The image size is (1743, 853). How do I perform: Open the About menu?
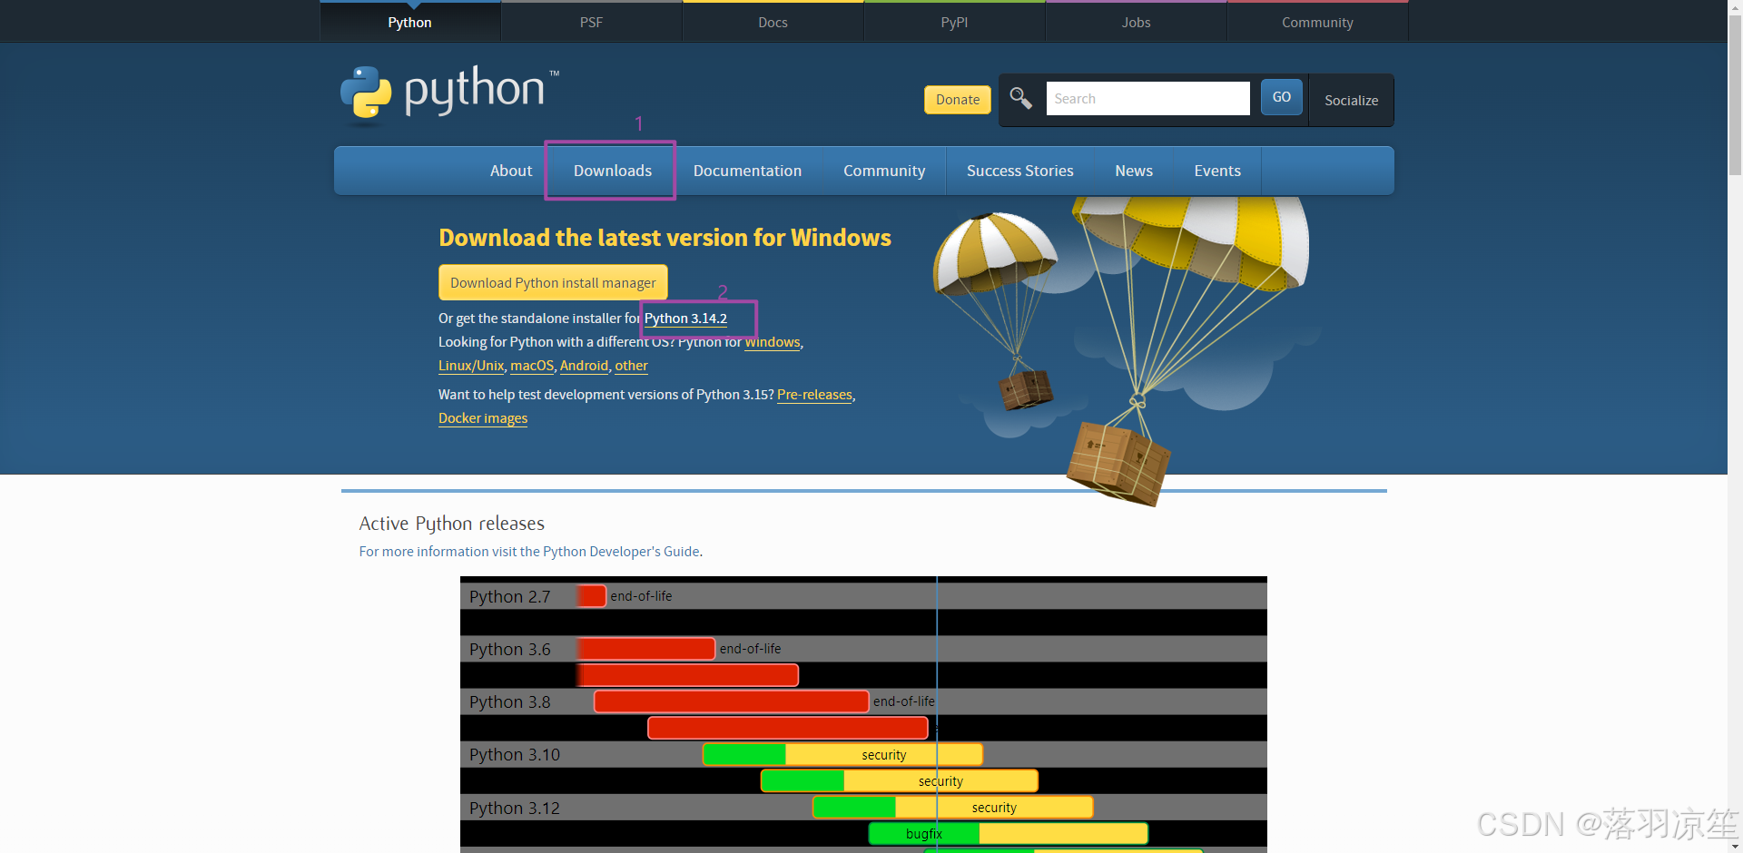tap(510, 170)
